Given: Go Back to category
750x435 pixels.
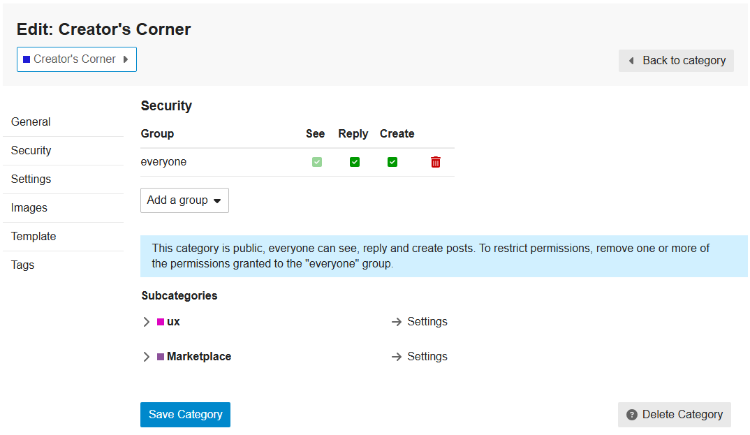Looking at the screenshot, I should pos(676,61).
